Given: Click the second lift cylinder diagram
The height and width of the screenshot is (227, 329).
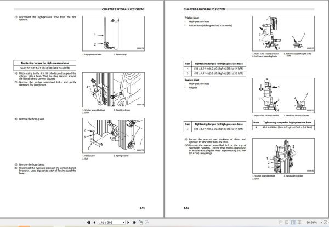Looking at the screenshot, I should [x=283, y=156].
